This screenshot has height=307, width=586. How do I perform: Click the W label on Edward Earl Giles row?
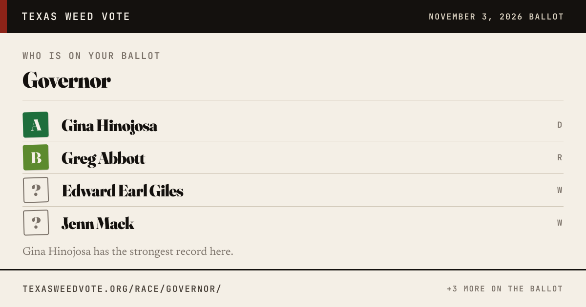[560, 190]
